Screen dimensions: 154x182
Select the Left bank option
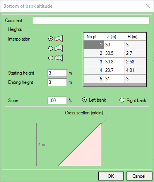click(94, 100)
